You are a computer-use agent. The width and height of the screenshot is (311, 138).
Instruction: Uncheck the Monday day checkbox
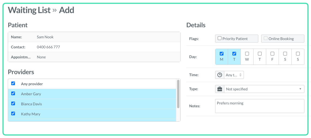221,54
